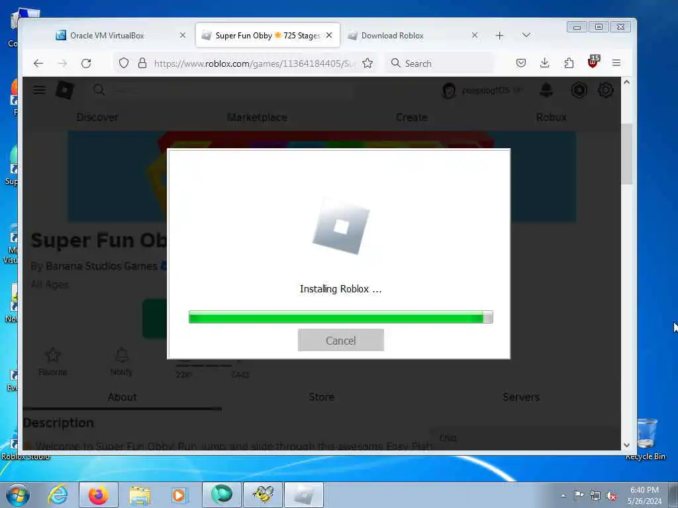Select the Store tab

point(322,397)
